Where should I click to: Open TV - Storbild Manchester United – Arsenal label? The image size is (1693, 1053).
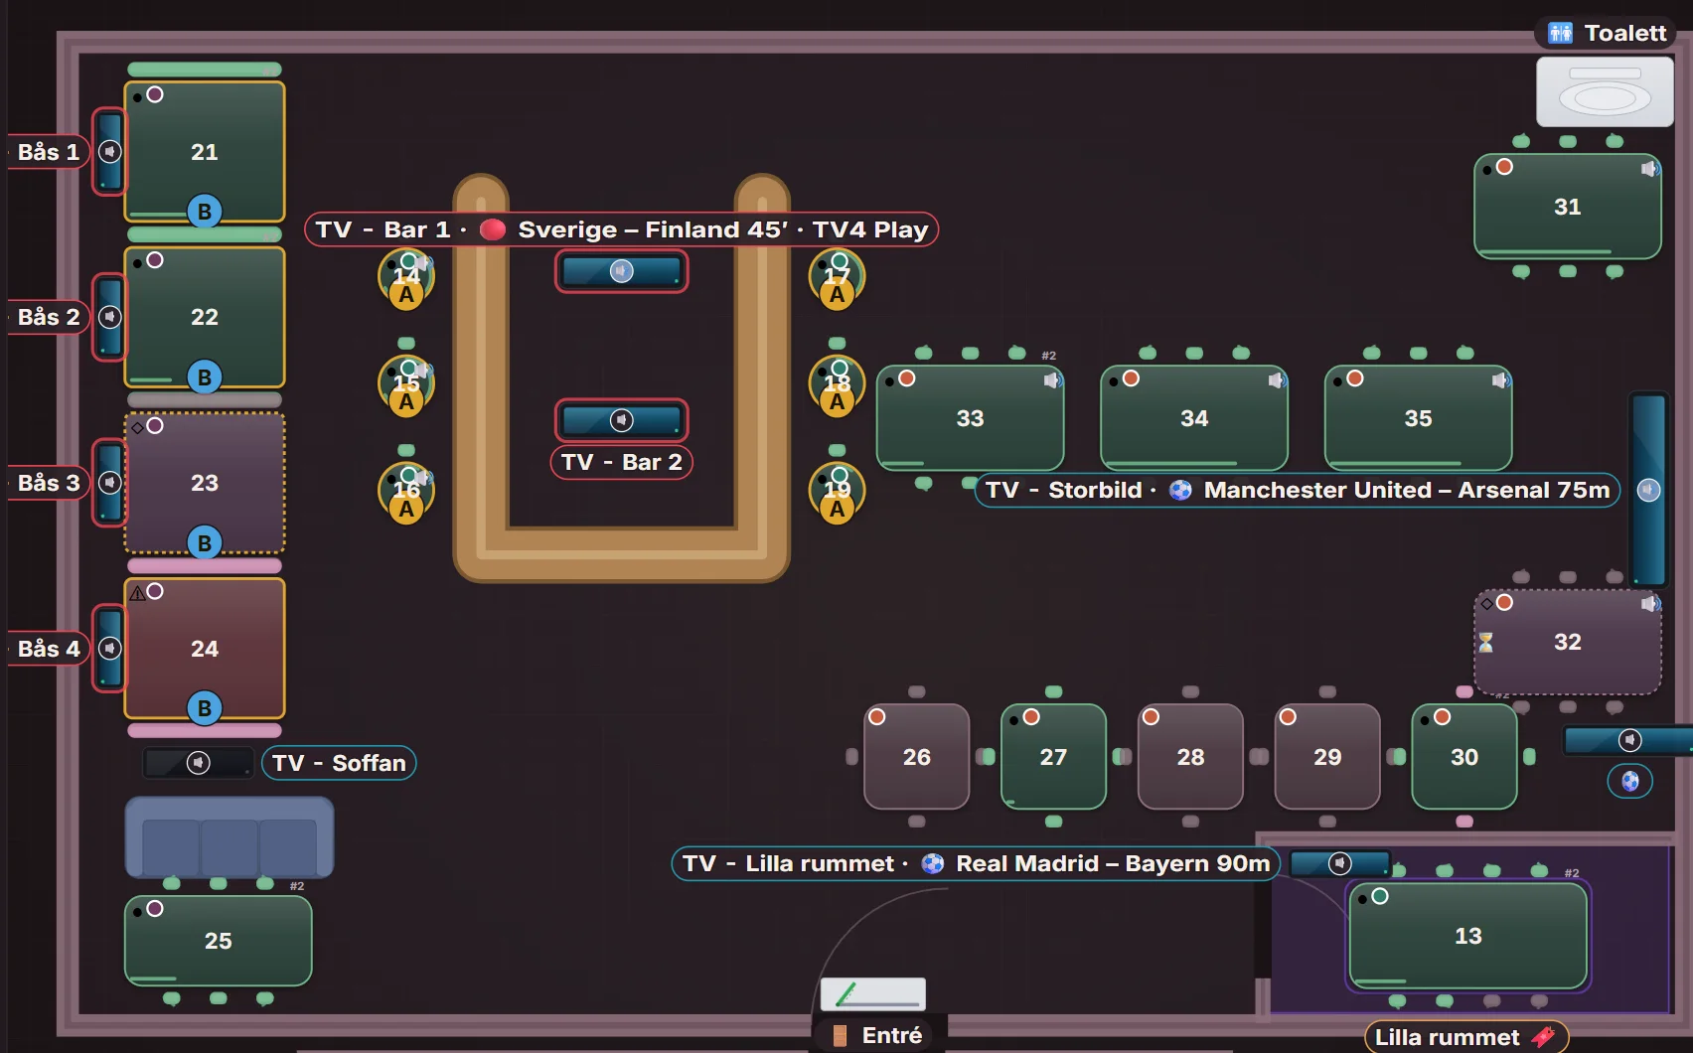coord(1298,490)
